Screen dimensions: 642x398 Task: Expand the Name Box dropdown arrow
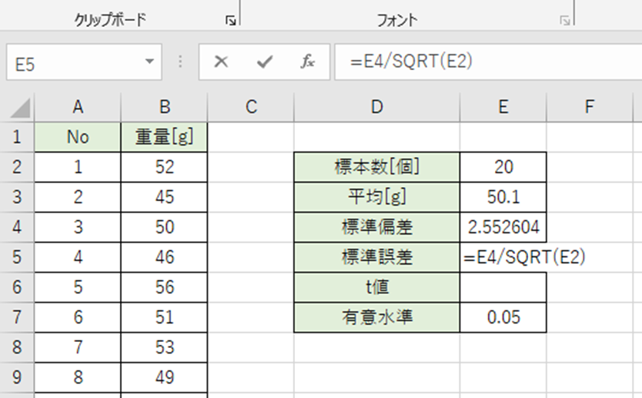(x=149, y=62)
